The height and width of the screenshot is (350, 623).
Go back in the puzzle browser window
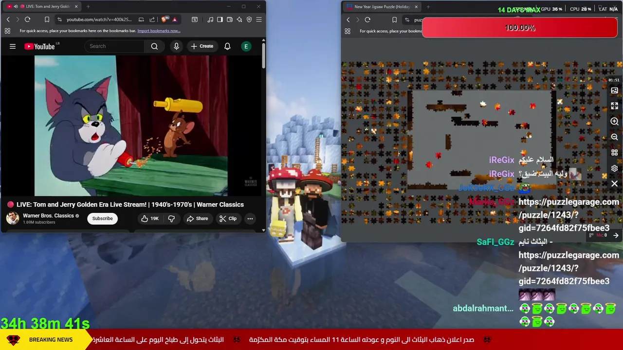tap(348, 20)
